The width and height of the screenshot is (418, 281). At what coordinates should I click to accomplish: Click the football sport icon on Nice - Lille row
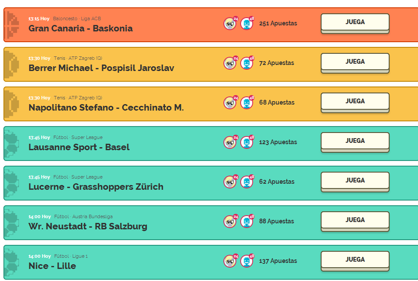tap(12, 262)
